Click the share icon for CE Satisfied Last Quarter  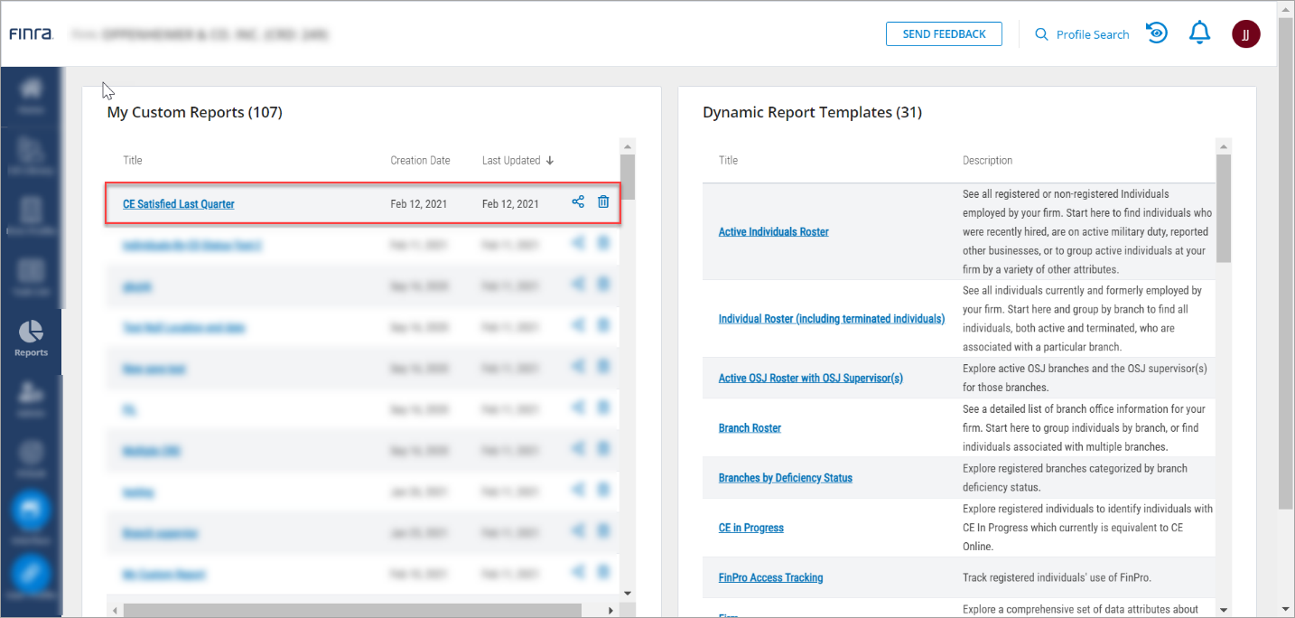578,202
